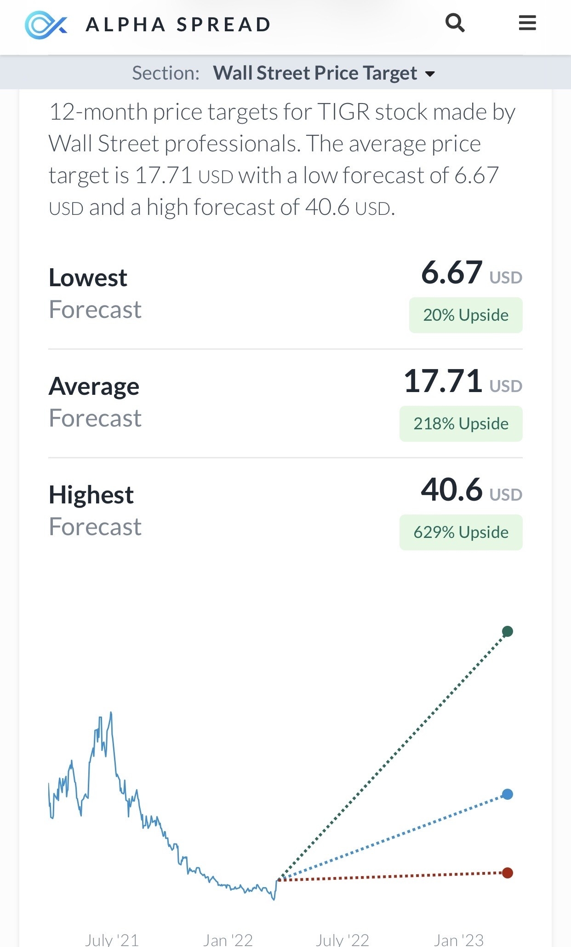Screen dimensions: 571x947
Task: Click the ALPHA SPREAD brand name
Action: [x=178, y=25]
